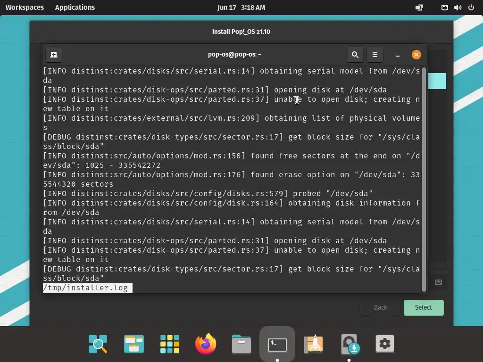Open the applications grid dock icon
The image size is (483, 362).
(x=170, y=344)
